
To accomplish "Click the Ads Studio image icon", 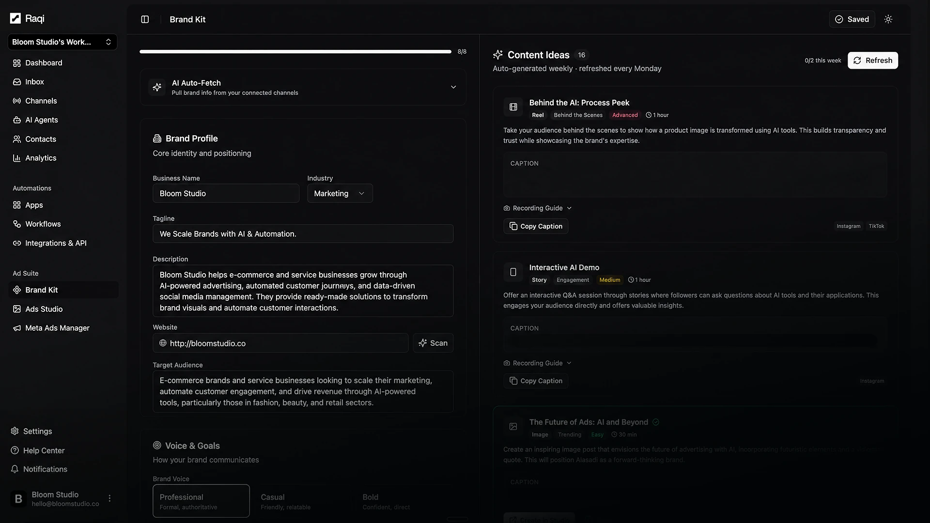I will click(17, 309).
